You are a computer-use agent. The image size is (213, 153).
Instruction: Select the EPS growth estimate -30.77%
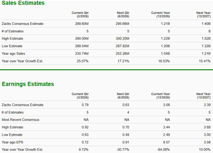pyautogui.click(x=122, y=150)
